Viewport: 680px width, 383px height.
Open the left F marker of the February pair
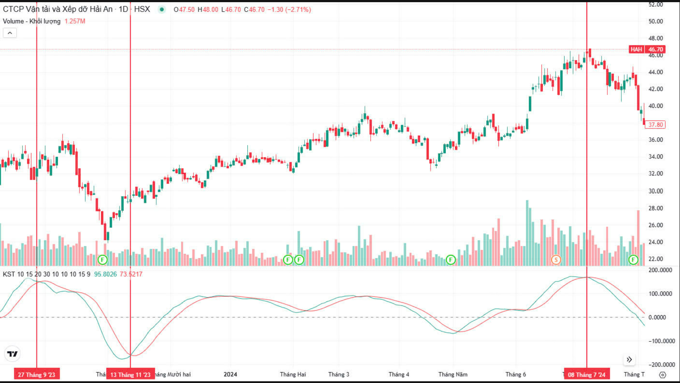(x=288, y=260)
